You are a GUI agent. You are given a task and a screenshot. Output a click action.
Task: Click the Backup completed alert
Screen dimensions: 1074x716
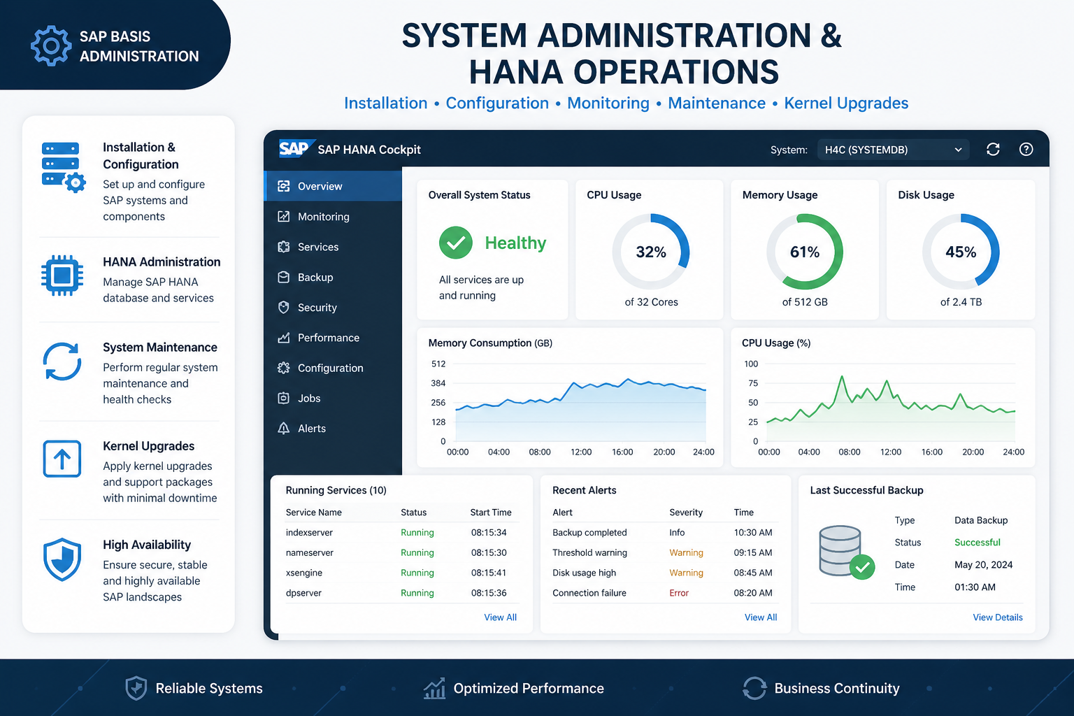pos(589,533)
